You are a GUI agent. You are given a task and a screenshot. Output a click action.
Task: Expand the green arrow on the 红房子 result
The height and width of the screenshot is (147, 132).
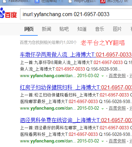pos(102,109)
